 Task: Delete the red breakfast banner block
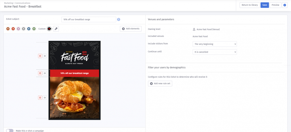[40, 73]
